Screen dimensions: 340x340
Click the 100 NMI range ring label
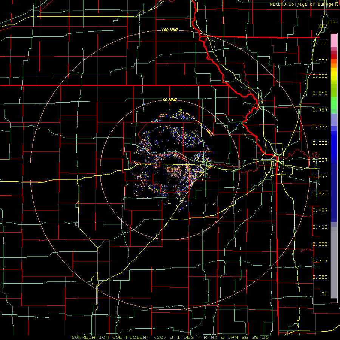pyautogui.click(x=170, y=30)
